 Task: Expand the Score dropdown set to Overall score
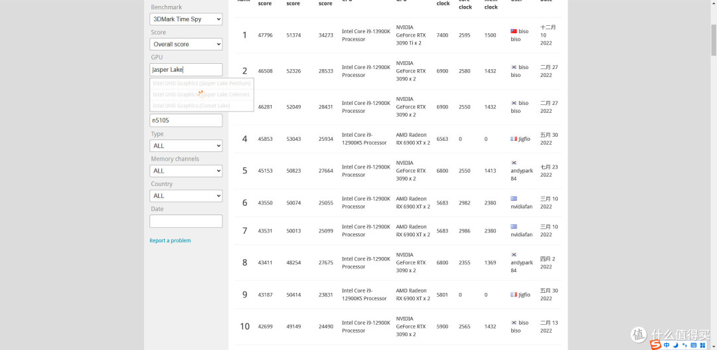coord(186,44)
